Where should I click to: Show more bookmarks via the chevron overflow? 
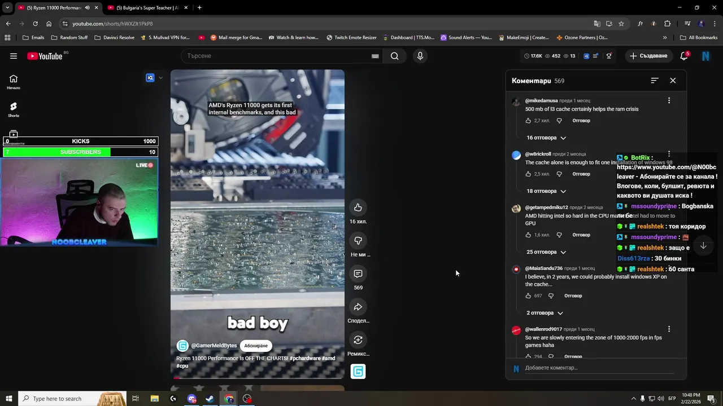point(665,38)
